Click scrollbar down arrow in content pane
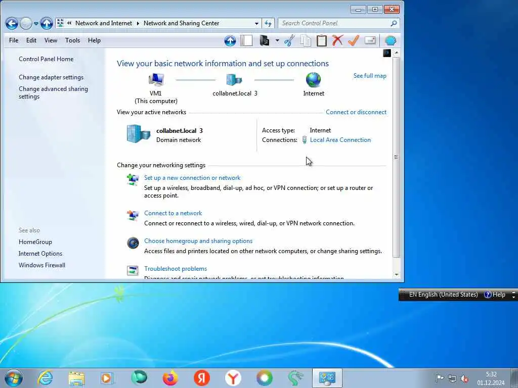This screenshot has height=388, width=518. tap(397, 274)
